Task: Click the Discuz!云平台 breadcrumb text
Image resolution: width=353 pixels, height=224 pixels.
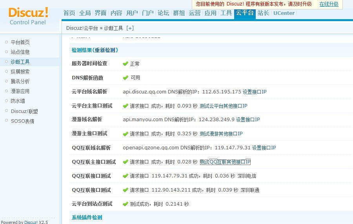Action: click(82, 28)
